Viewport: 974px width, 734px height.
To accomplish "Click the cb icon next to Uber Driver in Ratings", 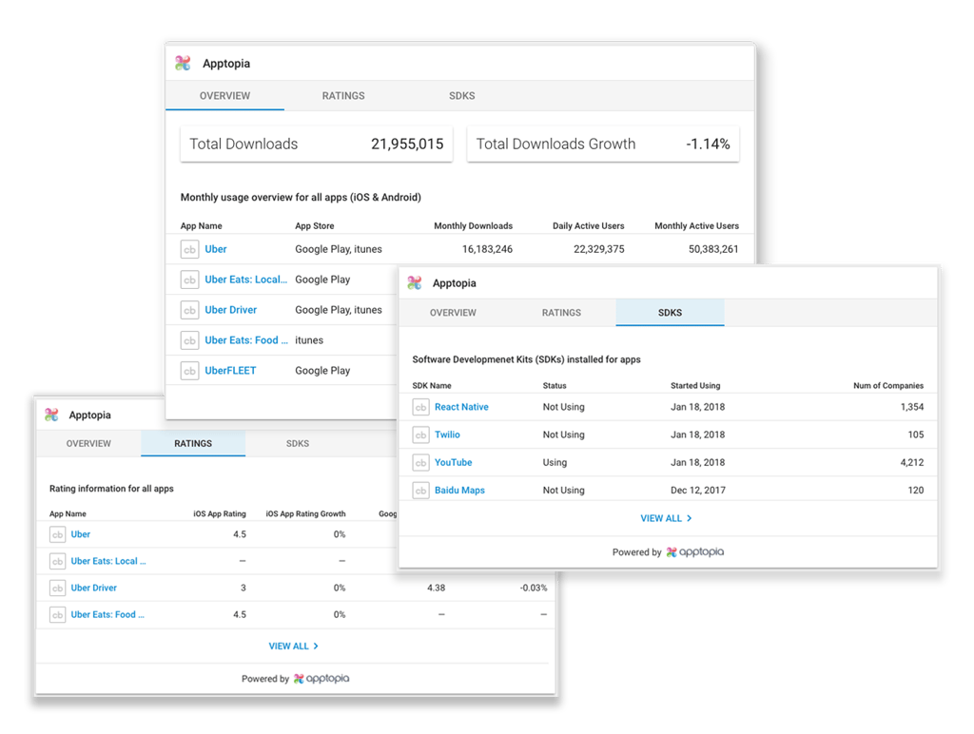I will click(57, 588).
